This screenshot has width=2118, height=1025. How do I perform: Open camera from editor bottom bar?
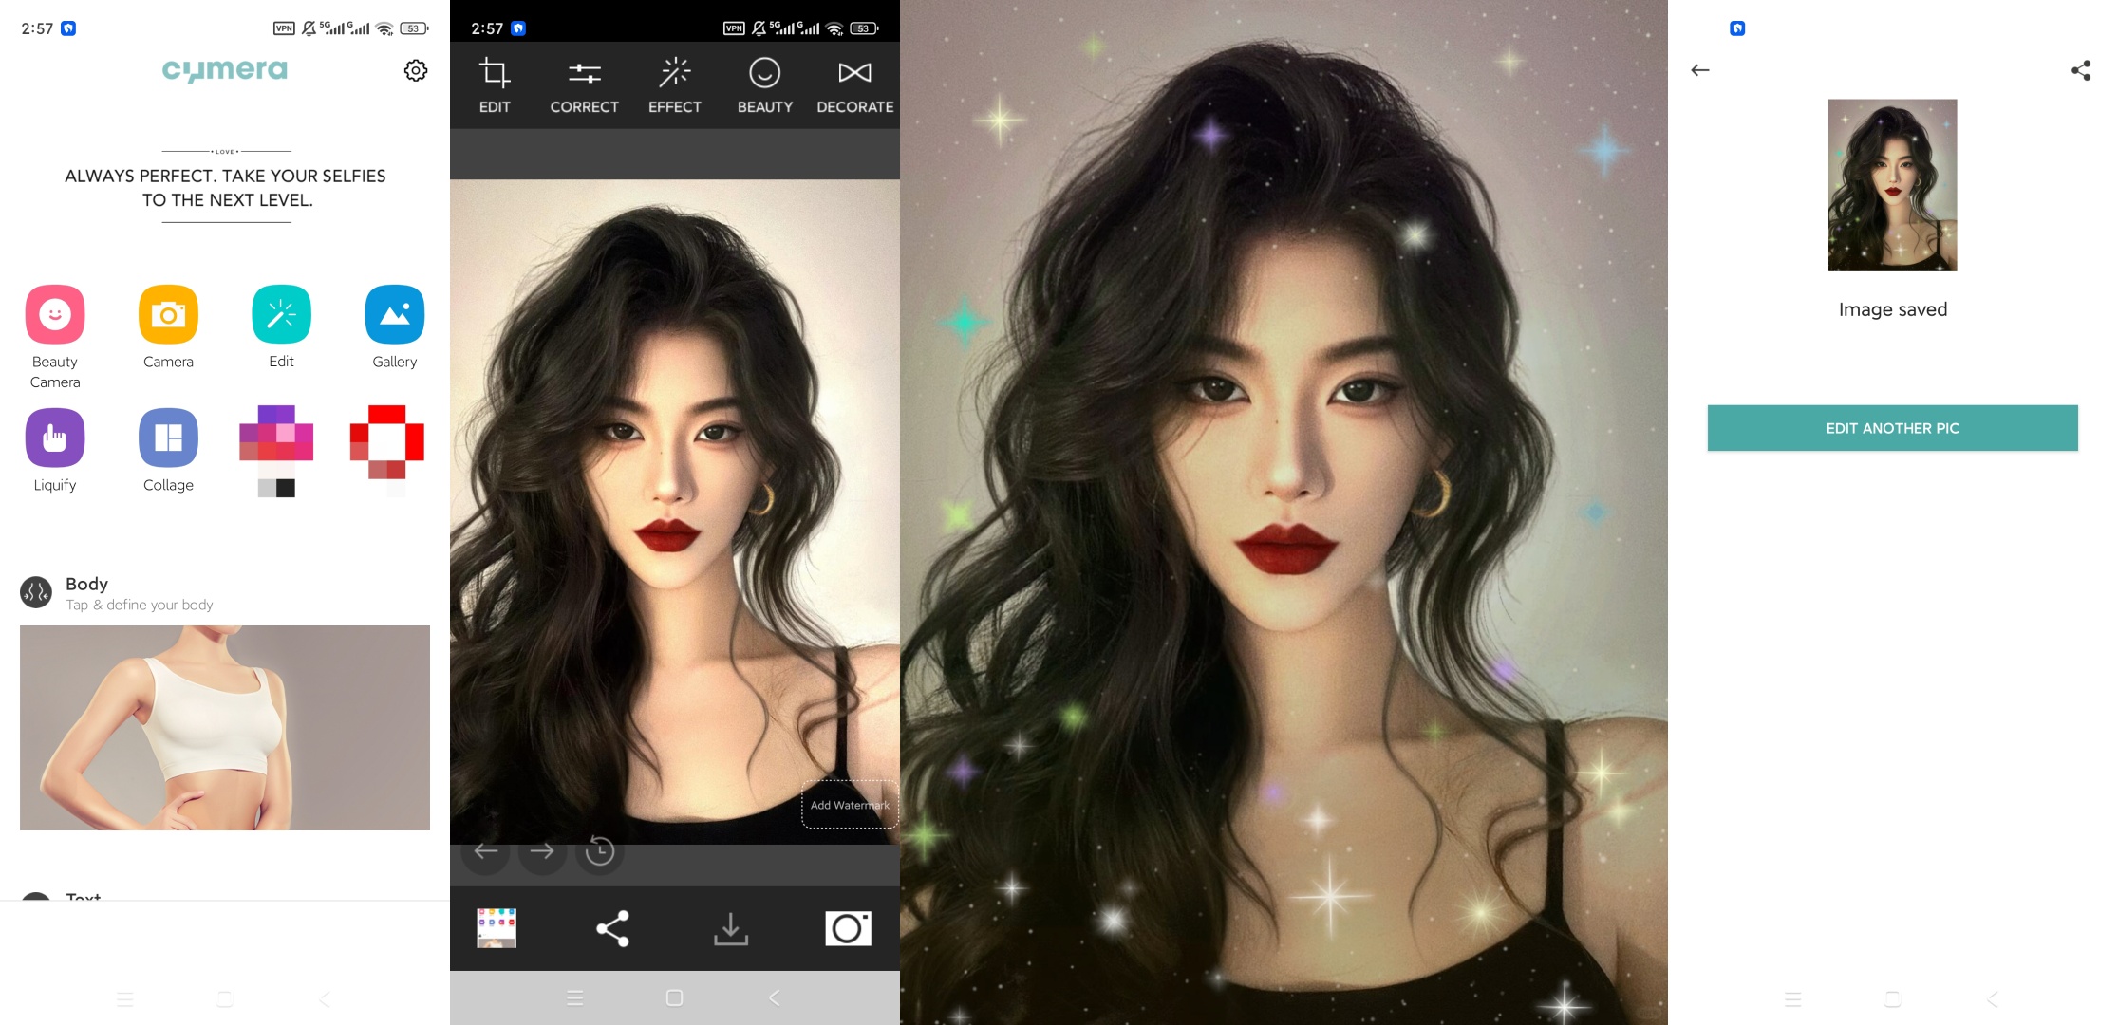(x=848, y=928)
